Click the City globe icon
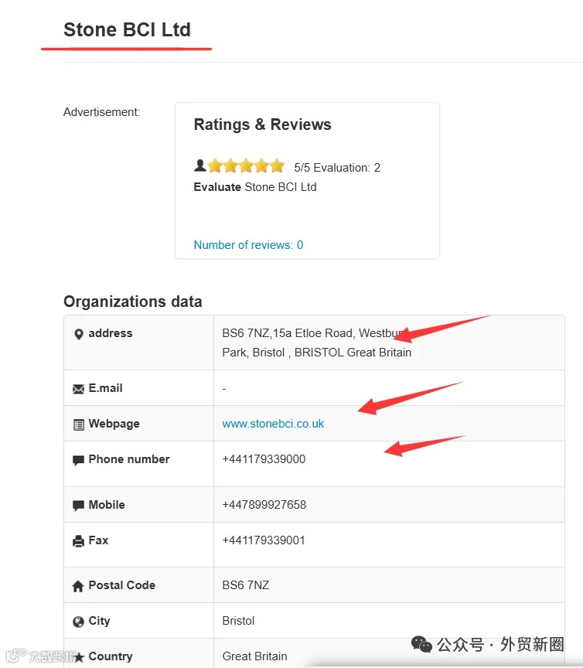The width and height of the screenshot is (583, 668). (78, 622)
